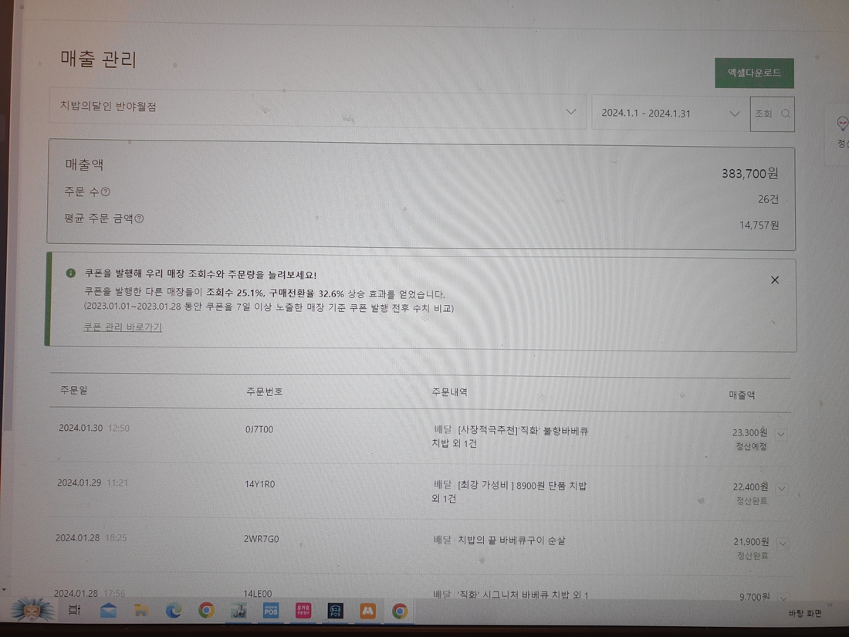The height and width of the screenshot is (637, 849).
Task: Click the 주문 수 help question-mark icon
Action: (106, 192)
